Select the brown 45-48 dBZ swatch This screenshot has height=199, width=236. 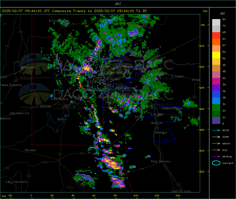coord(216,68)
